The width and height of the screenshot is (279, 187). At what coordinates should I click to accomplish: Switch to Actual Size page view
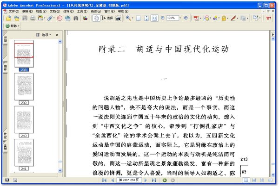point(138,18)
